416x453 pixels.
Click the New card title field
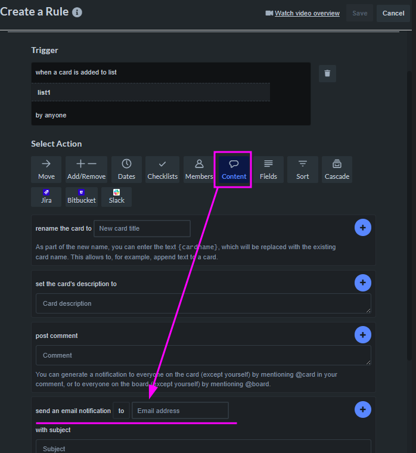pyautogui.click(x=142, y=228)
